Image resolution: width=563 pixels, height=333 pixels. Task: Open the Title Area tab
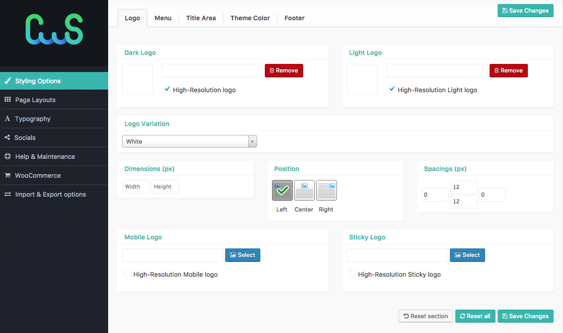pos(201,18)
